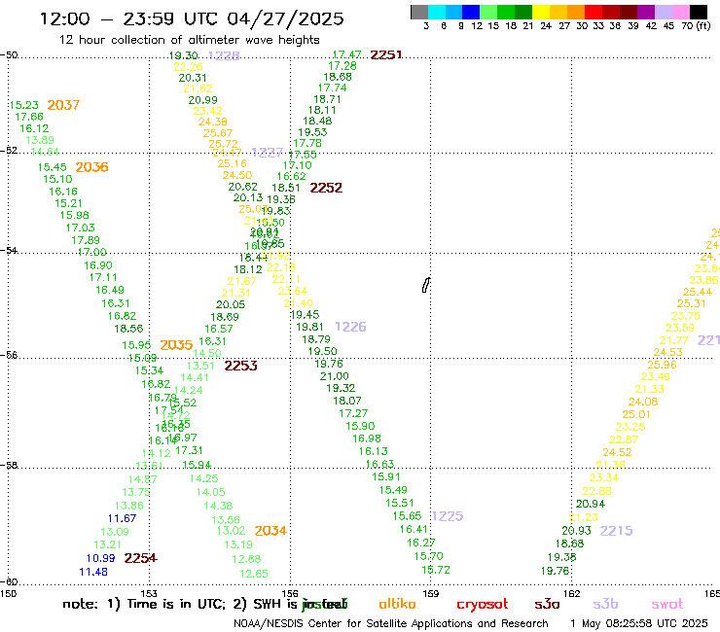This screenshot has width=720, height=632.
Task: Click the NOAA/NESDIS credit line
Action: (391, 624)
